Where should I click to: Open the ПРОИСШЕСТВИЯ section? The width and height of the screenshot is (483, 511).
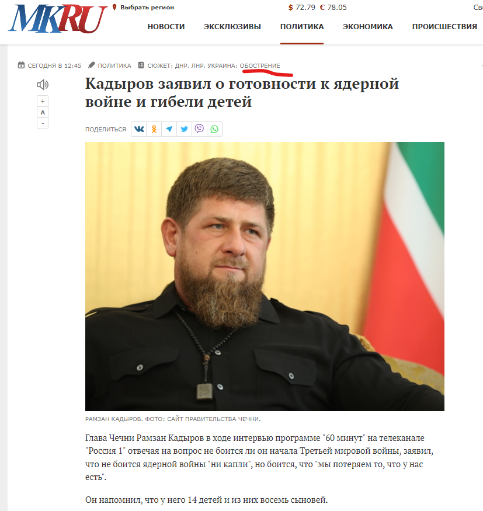click(444, 27)
